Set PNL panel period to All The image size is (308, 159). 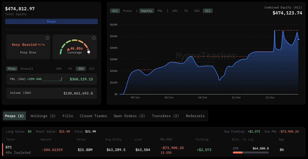pos(92,69)
